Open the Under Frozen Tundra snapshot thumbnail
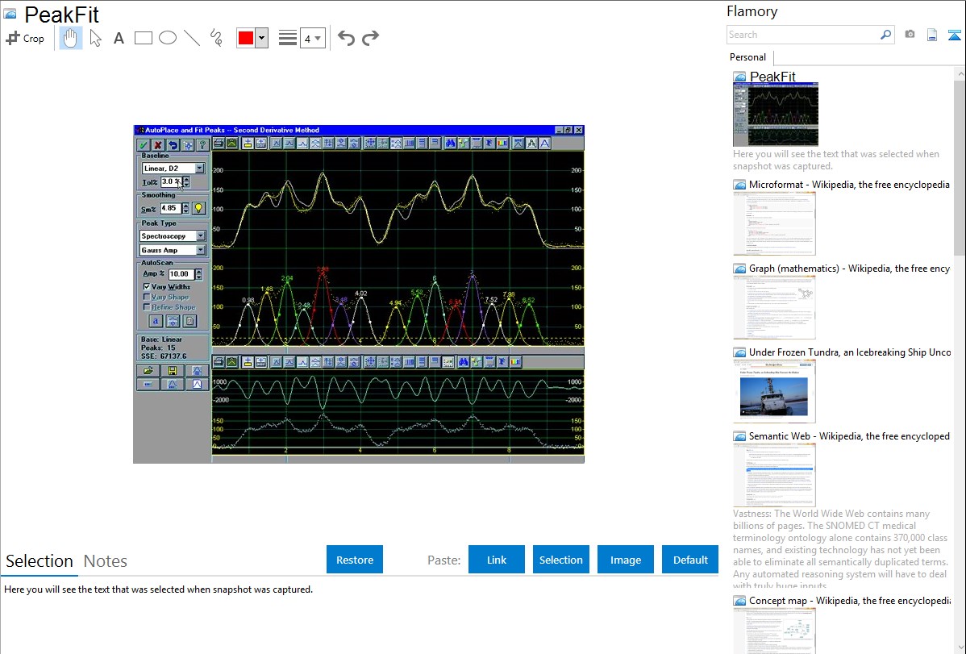Screen dimensions: 966x654 click(774, 391)
